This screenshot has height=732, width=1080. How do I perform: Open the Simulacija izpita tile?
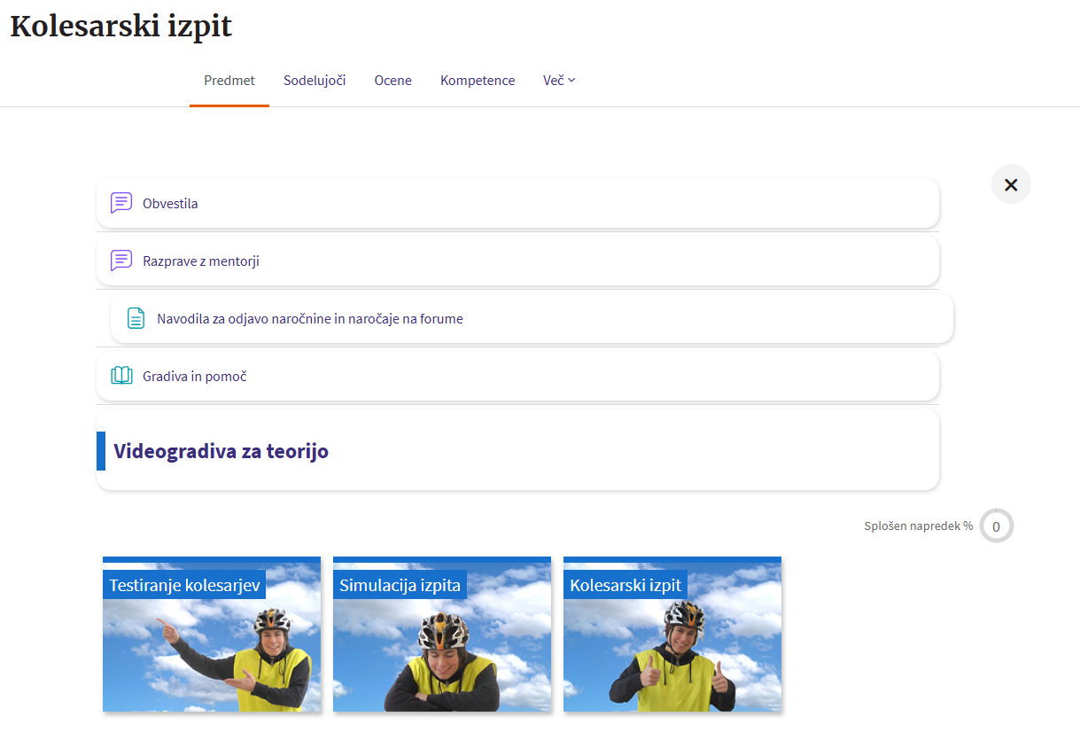coord(442,638)
